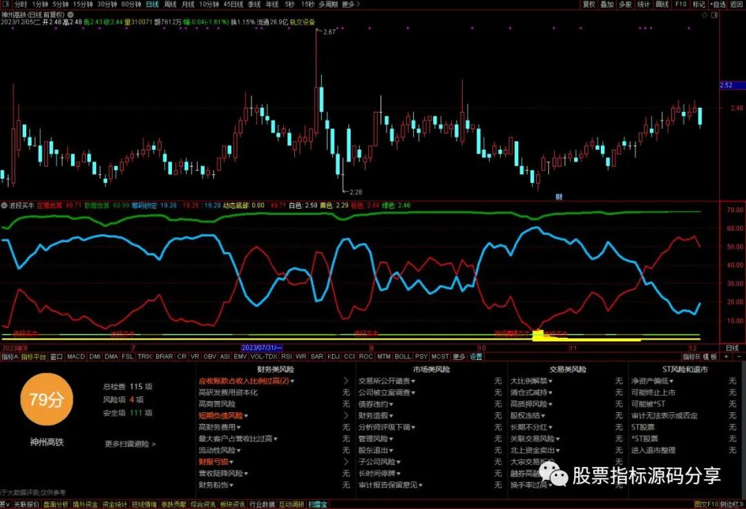Image resolution: width=746 pixels, height=509 pixels.
Task: Click the 可能终止上市 risk row
Action: [684, 392]
